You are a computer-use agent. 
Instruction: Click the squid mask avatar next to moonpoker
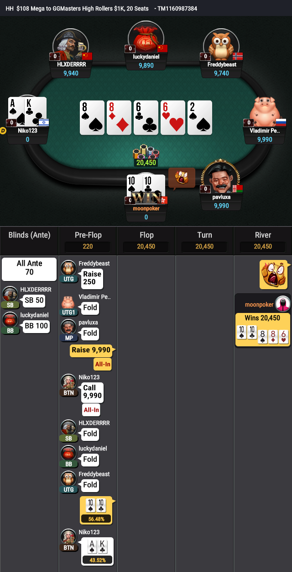coord(283,304)
